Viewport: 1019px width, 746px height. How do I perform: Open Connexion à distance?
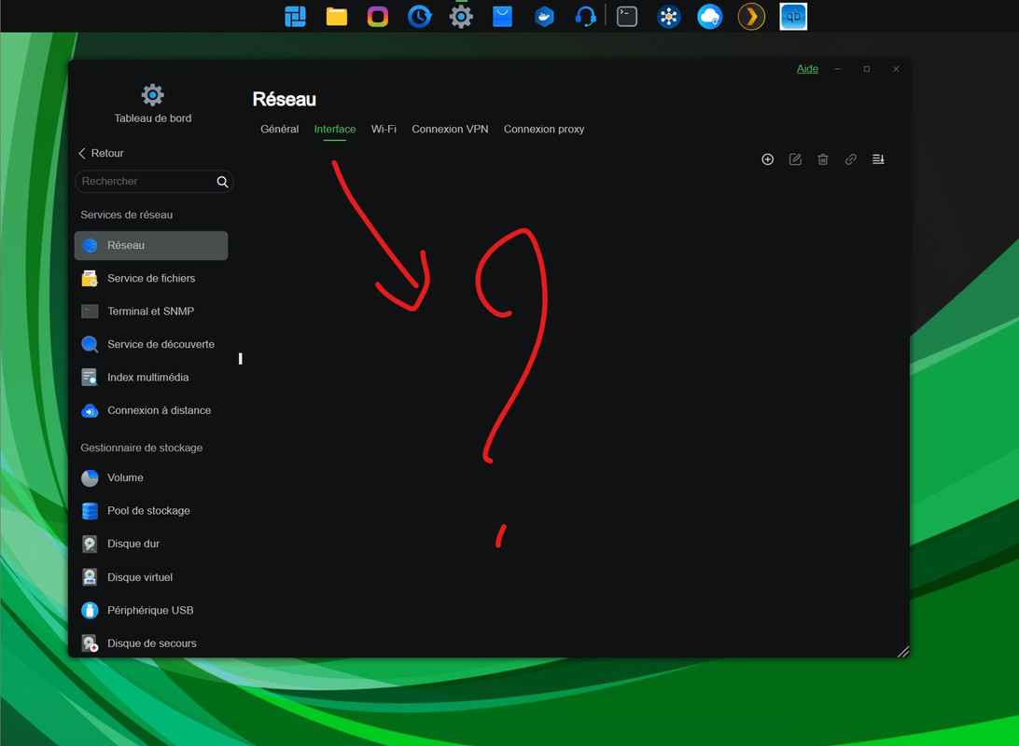point(151,411)
